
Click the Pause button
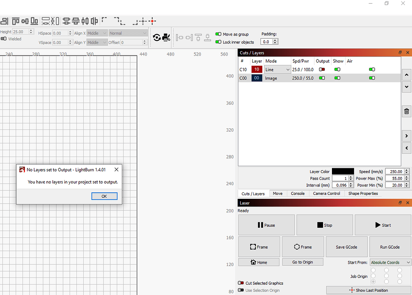click(266, 225)
